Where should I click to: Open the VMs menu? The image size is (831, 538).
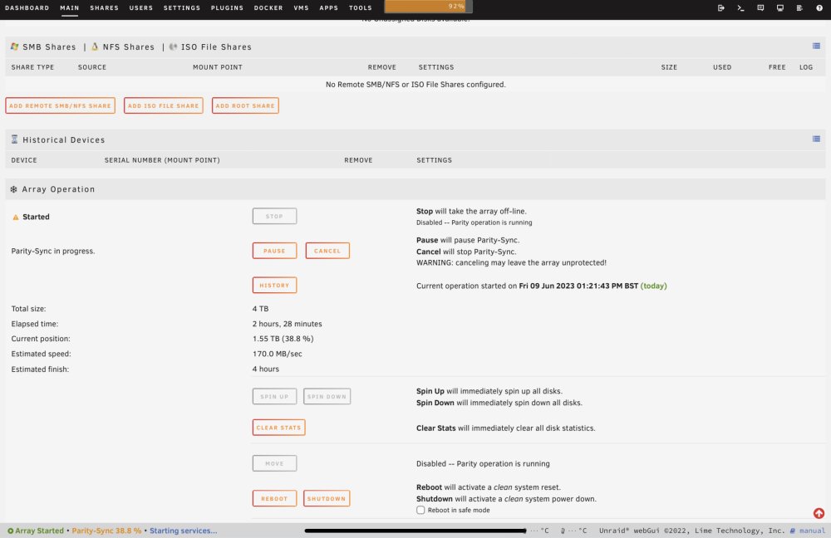click(301, 8)
